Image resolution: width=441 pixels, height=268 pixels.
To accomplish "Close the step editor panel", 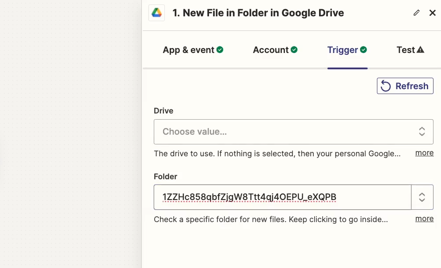I will tap(432, 13).
